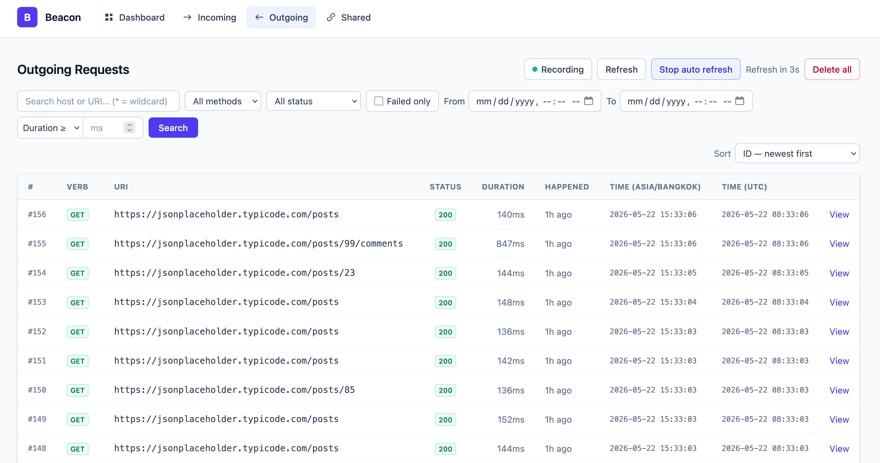Click the ms field stepper arrows
Image resolution: width=880 pixels, height=463 pixels.
tap(129, 128)
